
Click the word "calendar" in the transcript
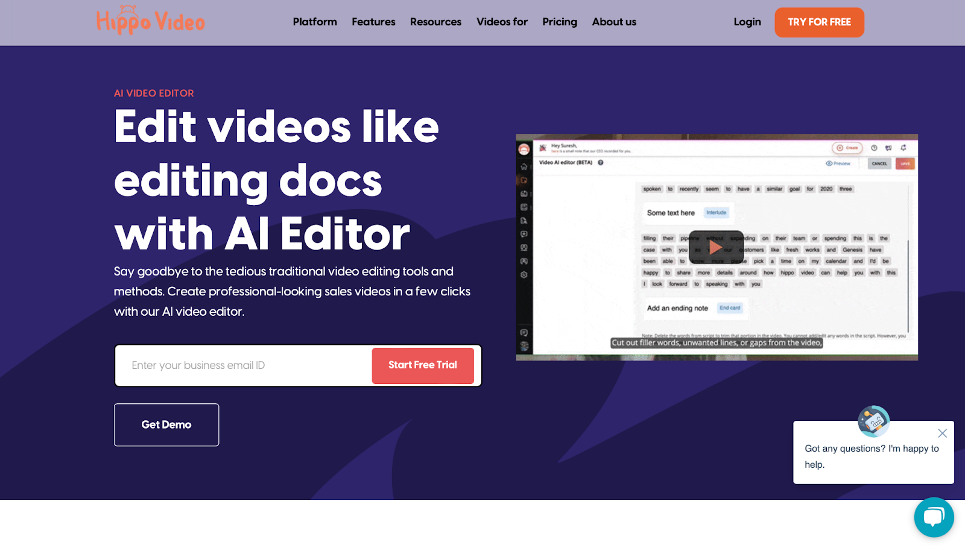pyautogui.click(x=836, y=261)
